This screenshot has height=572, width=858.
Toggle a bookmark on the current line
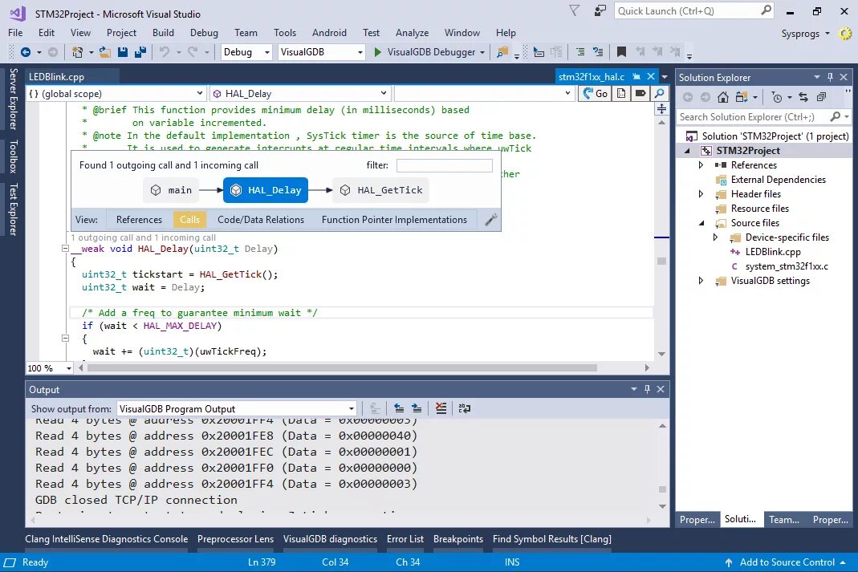click(x=620, y=52)
